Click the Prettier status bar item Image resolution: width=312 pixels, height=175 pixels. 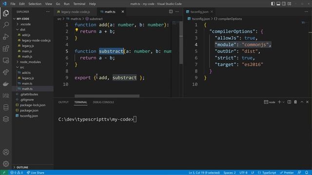[287, 173]
